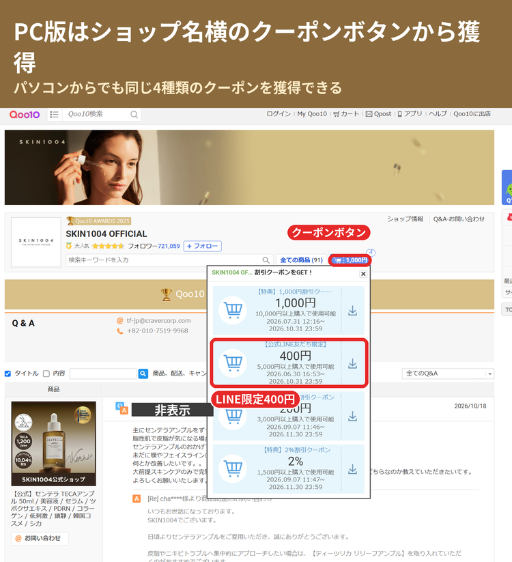Click the phone number +82-010-7519-9968
The width and height of the screenshot is (512, 562).
click(157, 331)
